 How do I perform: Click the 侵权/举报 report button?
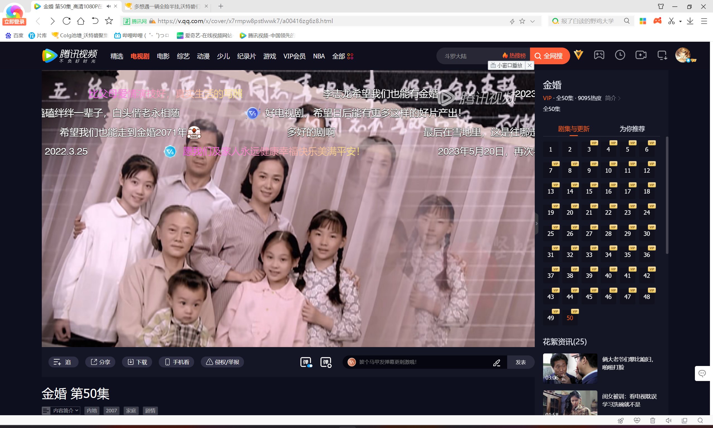[222, 362]
